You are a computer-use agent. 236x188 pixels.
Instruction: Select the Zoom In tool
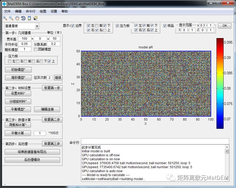(5, 18)
